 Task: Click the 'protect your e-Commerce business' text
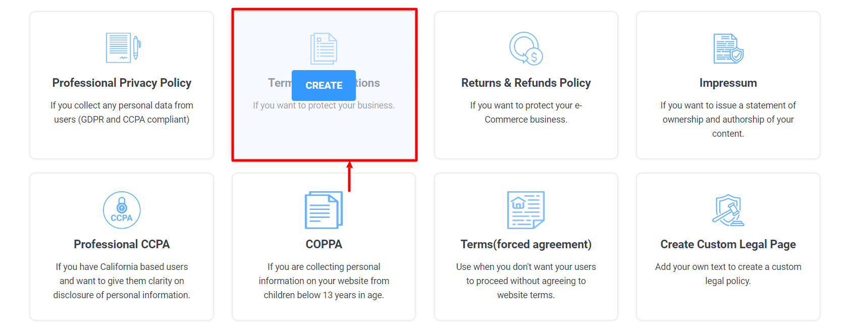[x=525, y=112]
